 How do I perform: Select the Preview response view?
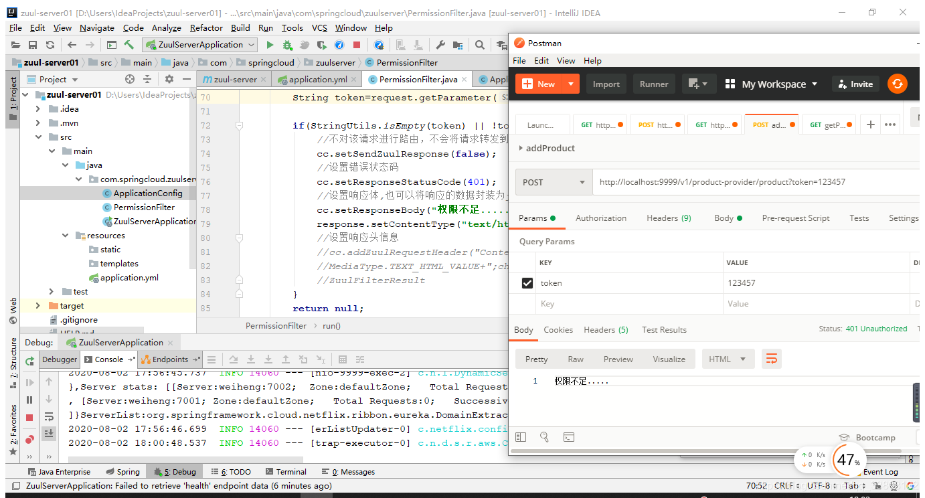click(x=618, y=359)
